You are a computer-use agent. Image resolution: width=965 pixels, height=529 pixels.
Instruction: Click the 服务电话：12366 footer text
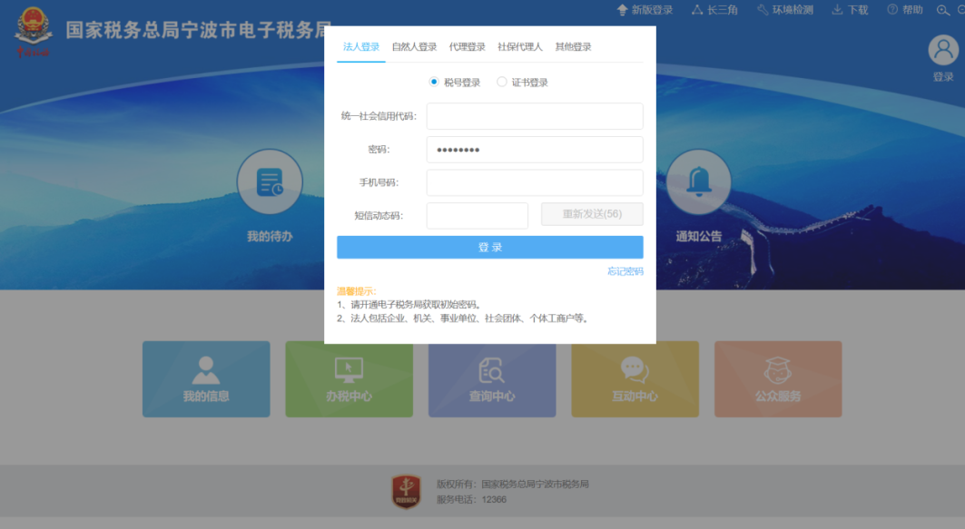point(471,499)
